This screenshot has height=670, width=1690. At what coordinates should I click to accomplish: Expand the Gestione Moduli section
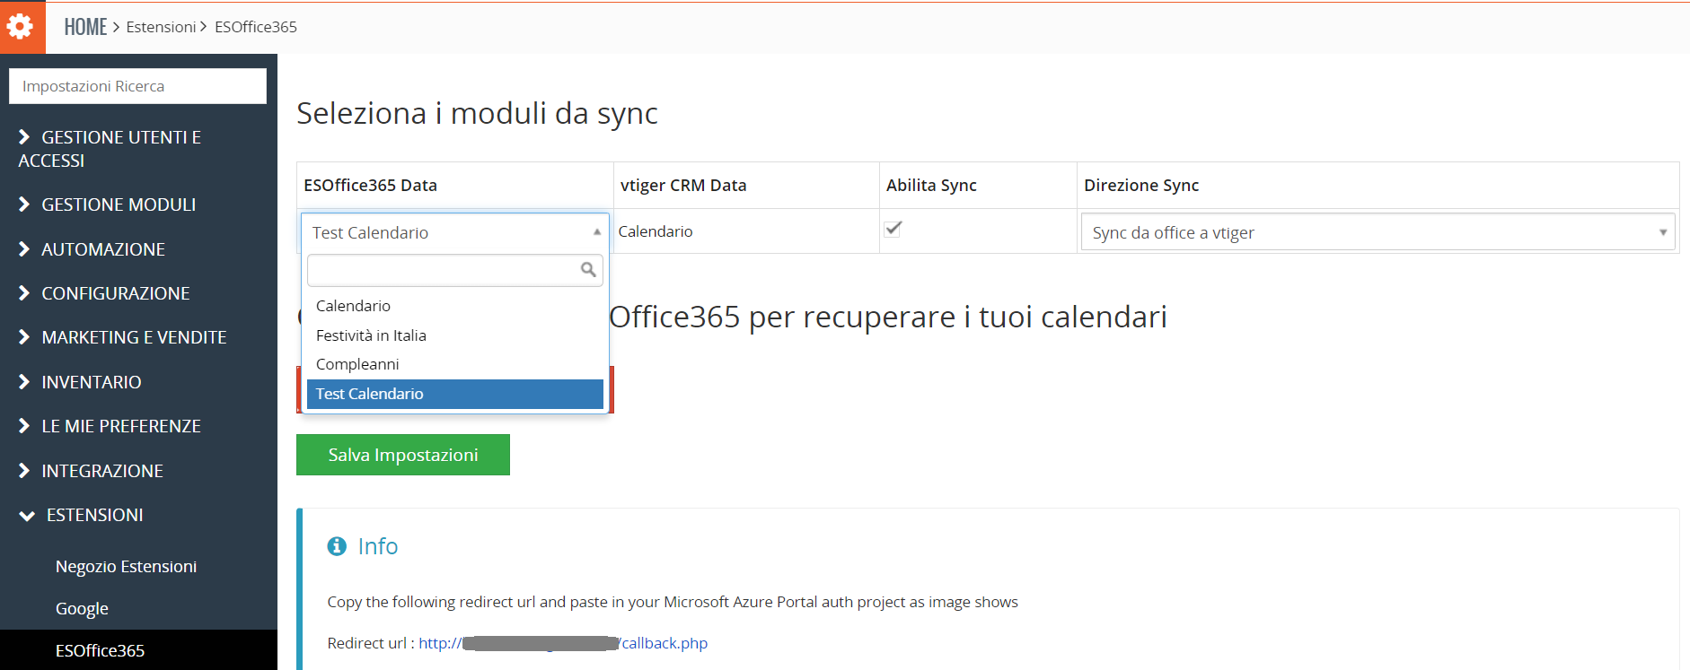click(x=107, y=204)
